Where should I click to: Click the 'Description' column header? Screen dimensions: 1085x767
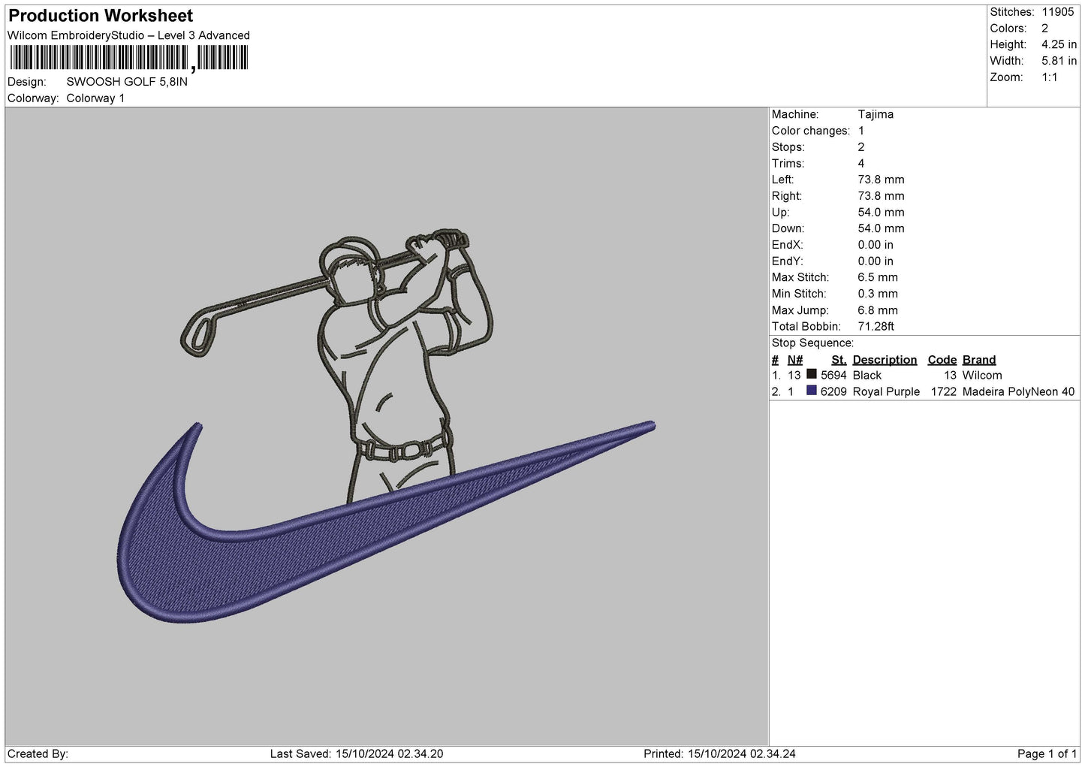[885, 360]
